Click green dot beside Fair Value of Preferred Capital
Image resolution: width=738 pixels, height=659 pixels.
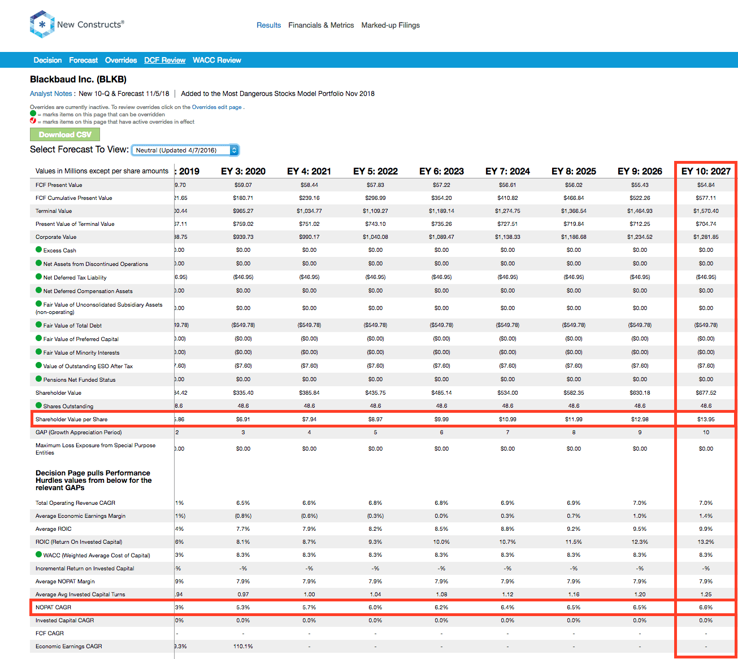pyautogui.click(x=39, y=338)
